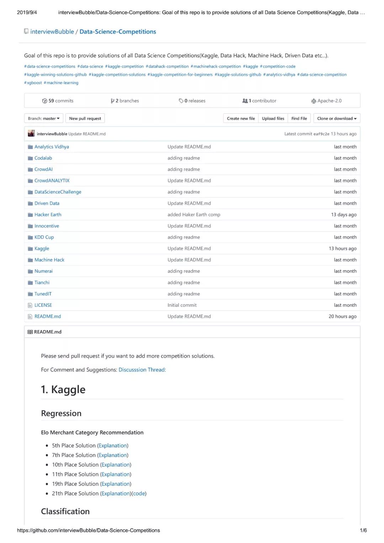Open the README.md file link in list
Image resolution: width=384 pixels, height=543 pixels.
click(48, 316)
